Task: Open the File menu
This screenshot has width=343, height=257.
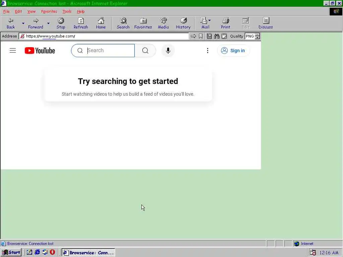Action: tap(6, 11)
